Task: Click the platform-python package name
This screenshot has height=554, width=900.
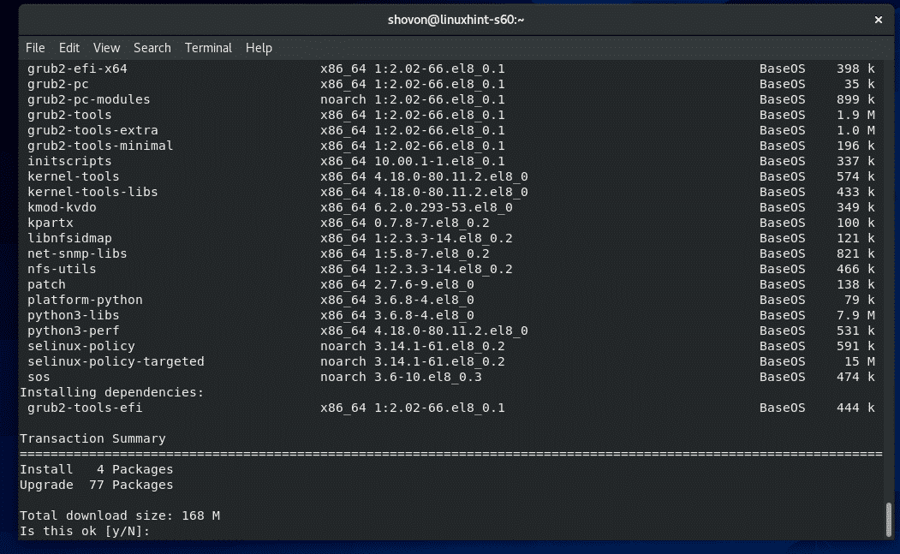Action: [x=85, y=300]
